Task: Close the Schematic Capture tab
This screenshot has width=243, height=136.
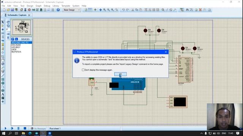Action: (x=29, y=15)
